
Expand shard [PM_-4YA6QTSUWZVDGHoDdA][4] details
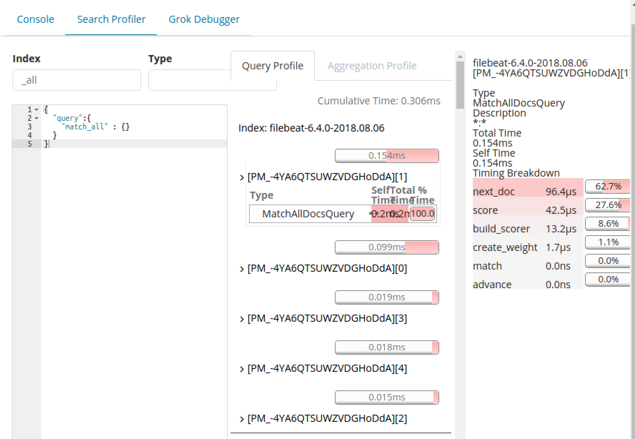pyautogui.click(x=241, y=369)
